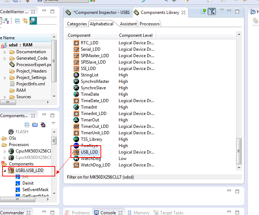259x215 pixels.
Task: Click the add component icon in library toolbar
Action: point(203,11)
